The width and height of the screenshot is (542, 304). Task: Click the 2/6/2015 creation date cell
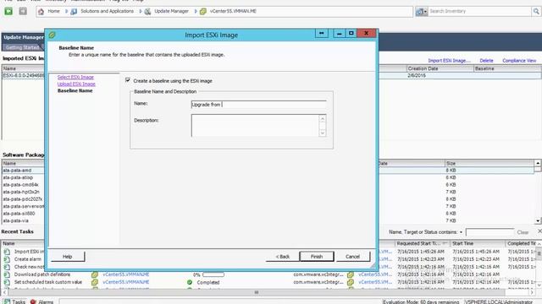click(x=417, y=75)
